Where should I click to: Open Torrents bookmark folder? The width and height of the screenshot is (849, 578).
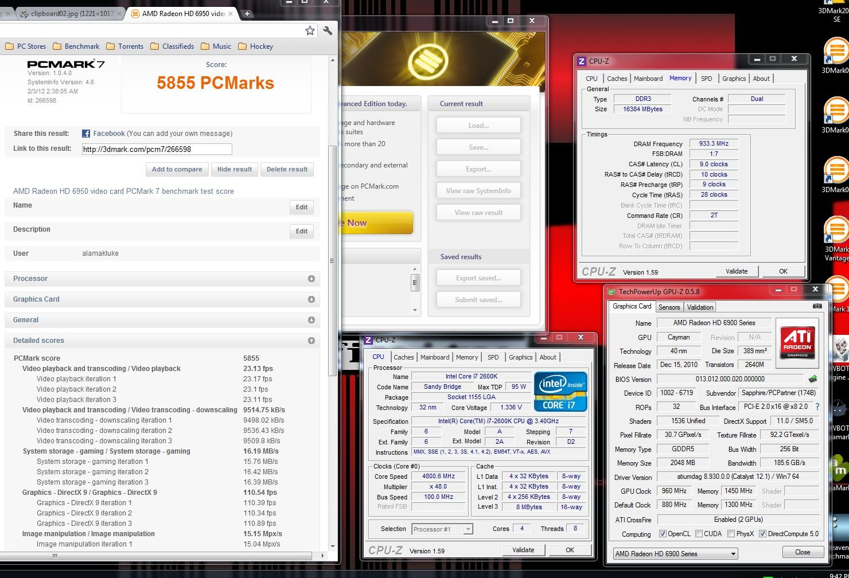124,46
